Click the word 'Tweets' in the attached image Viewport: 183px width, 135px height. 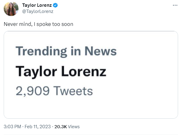coord(73,91)
